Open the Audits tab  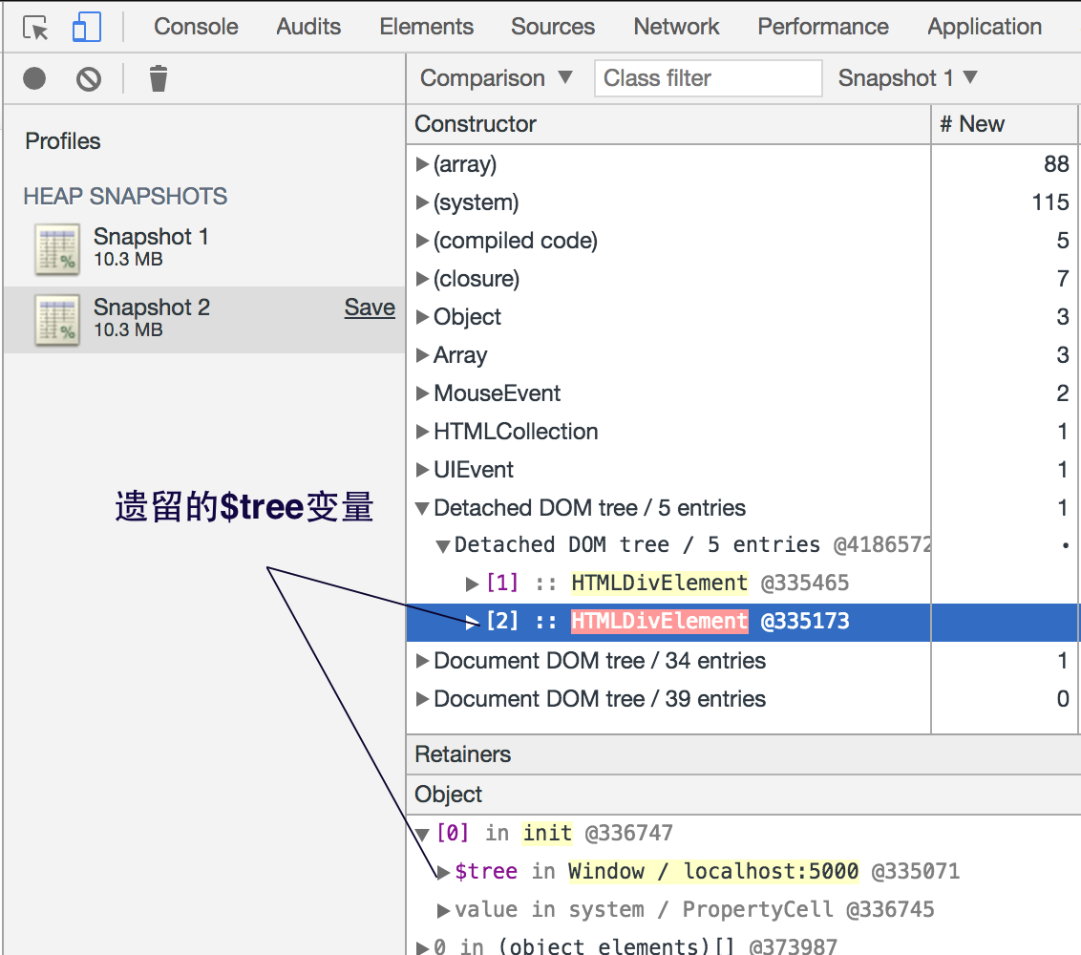pos(308,26)
